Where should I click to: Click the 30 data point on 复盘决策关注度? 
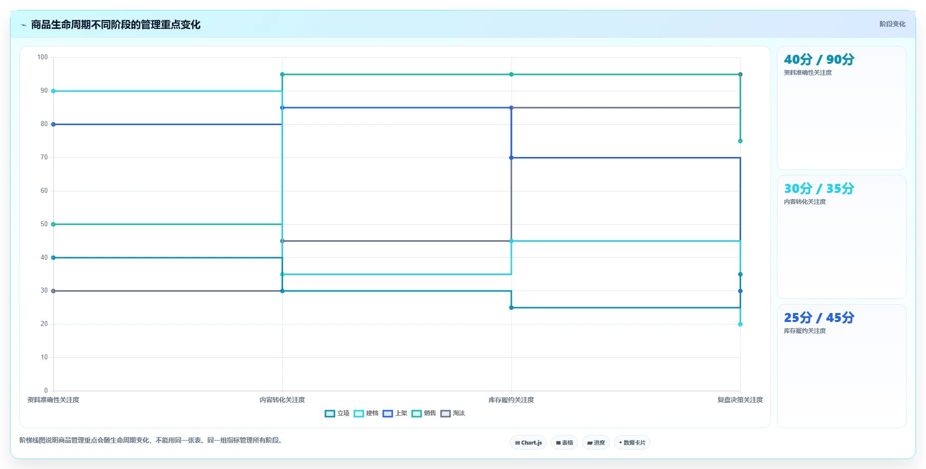(740, 291)
